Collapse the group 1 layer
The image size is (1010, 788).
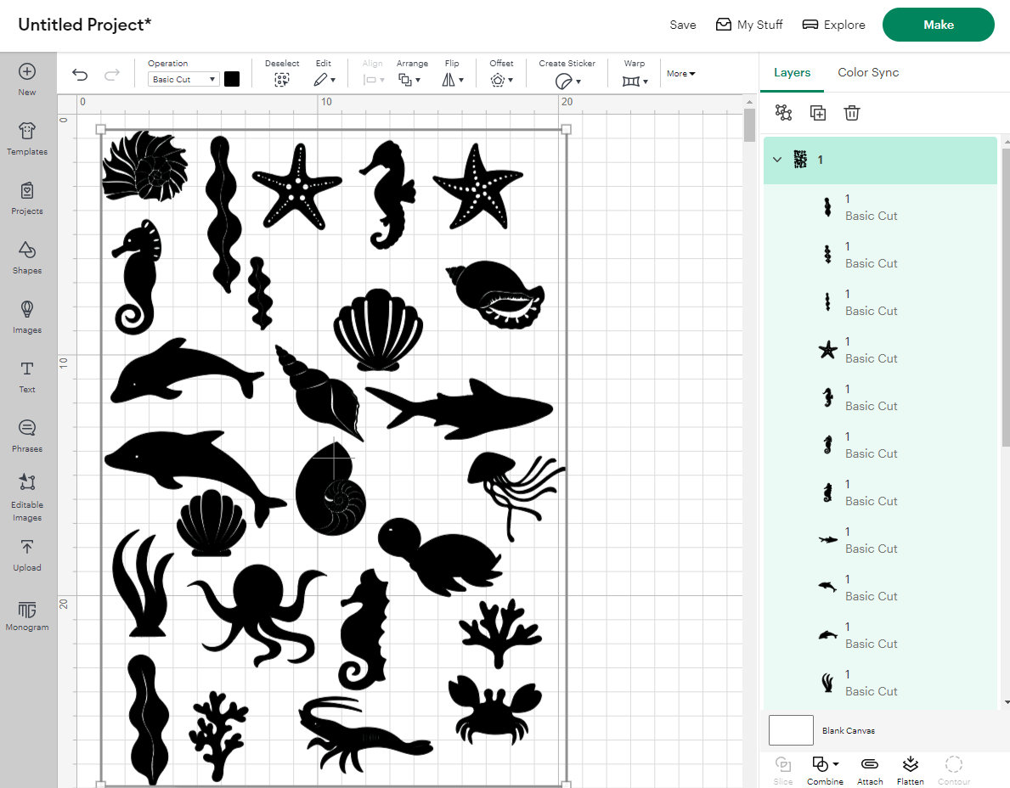[x=776, y=160]
